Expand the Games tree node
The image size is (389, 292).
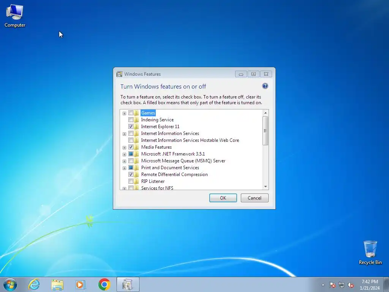coord(124,113)
